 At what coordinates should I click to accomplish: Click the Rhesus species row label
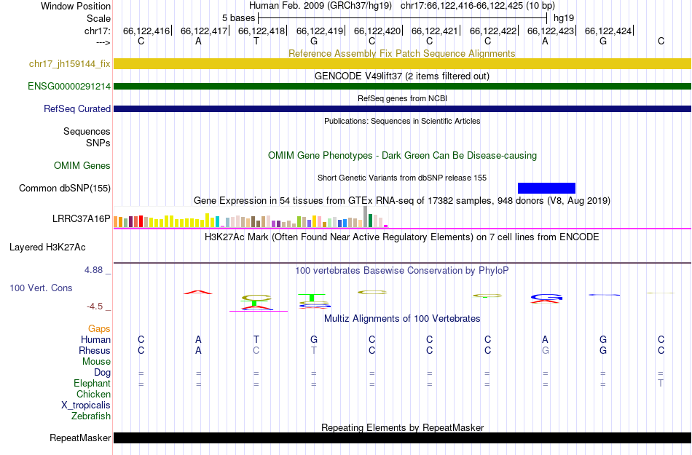[x=95, y=350]
